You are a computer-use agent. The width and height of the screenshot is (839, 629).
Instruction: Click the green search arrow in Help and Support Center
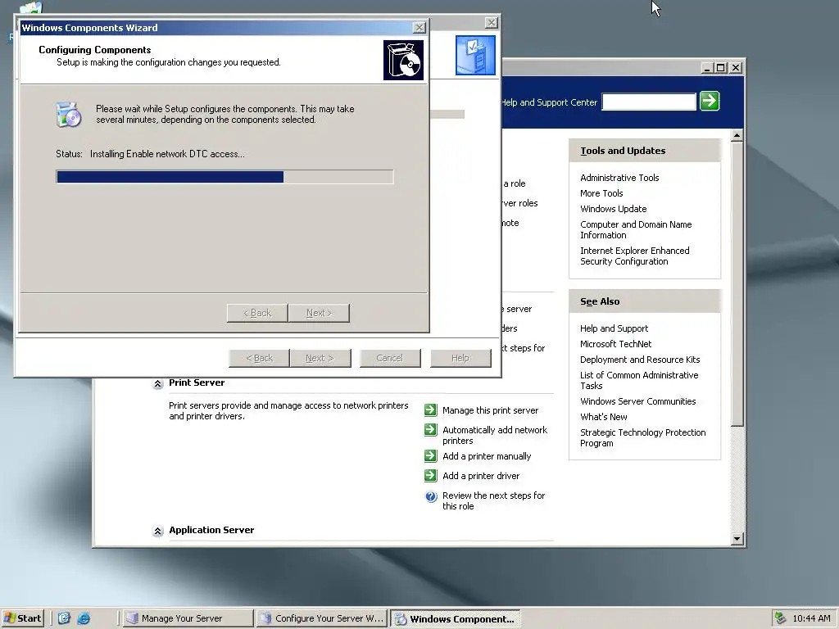click(710, 101)
